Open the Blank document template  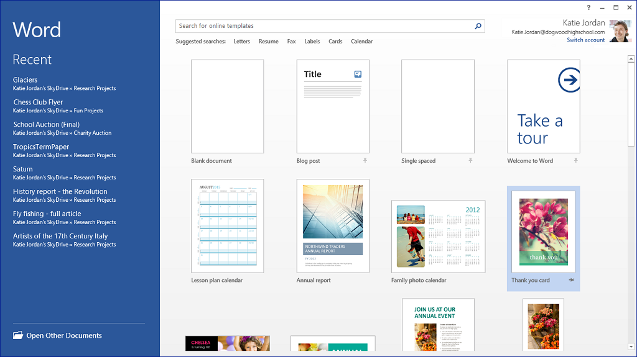(x=228, y=106)
